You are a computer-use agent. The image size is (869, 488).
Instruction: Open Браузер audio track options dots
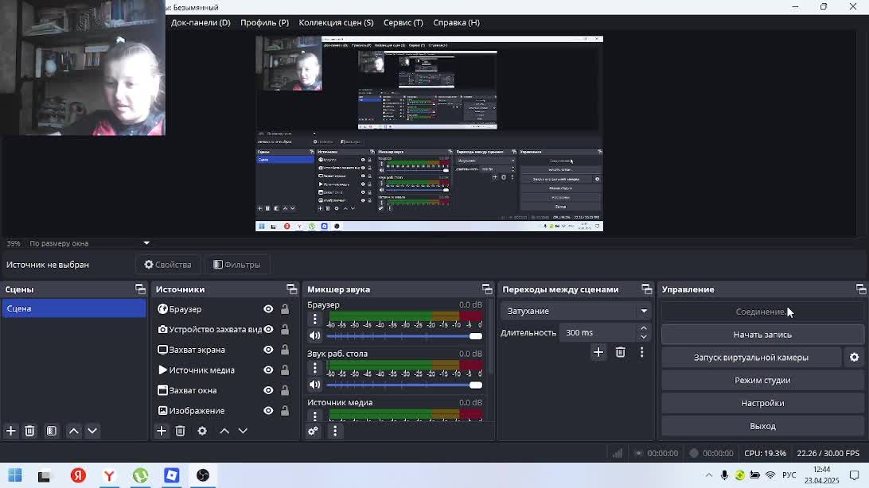[x=315, y=320]
